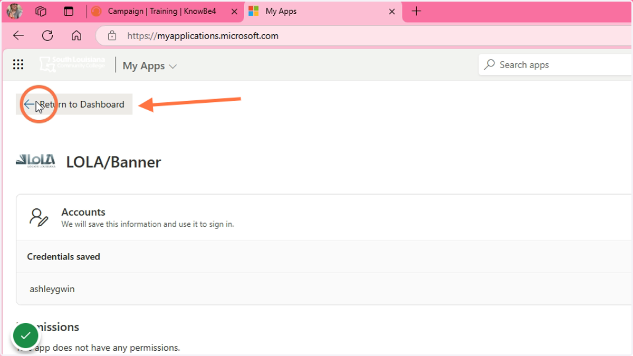Viewport: 633px width, 356px height.
Task: Click the Credentials saved label
Action: (x=64, y=257)
